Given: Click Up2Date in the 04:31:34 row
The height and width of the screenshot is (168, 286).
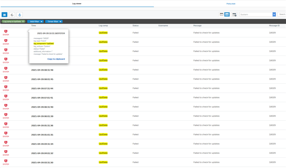Looking at the screenshot, I should tap(103, 144).
